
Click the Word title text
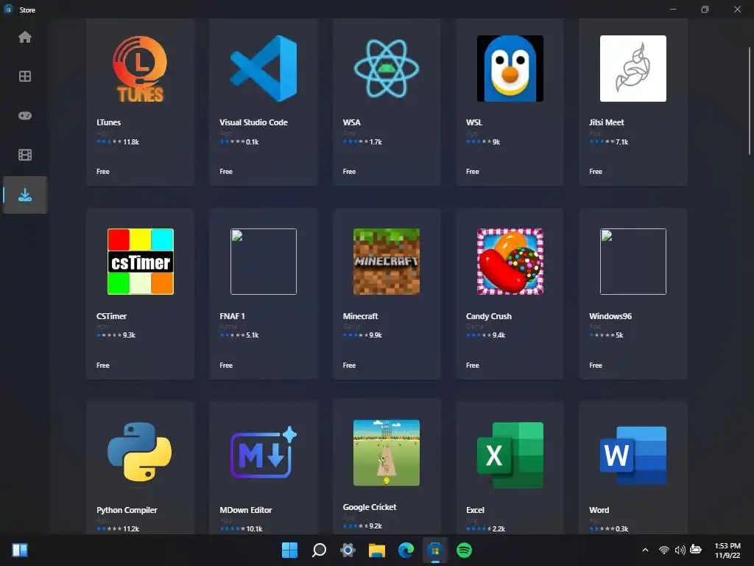pyautogui.click(x=599, y=510)
